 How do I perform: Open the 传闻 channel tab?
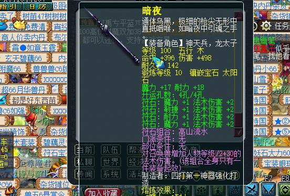click(85, 174)
